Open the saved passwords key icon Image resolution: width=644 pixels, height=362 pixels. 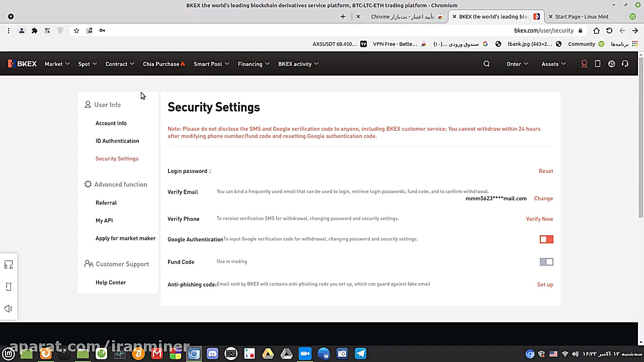coord(102,31)
